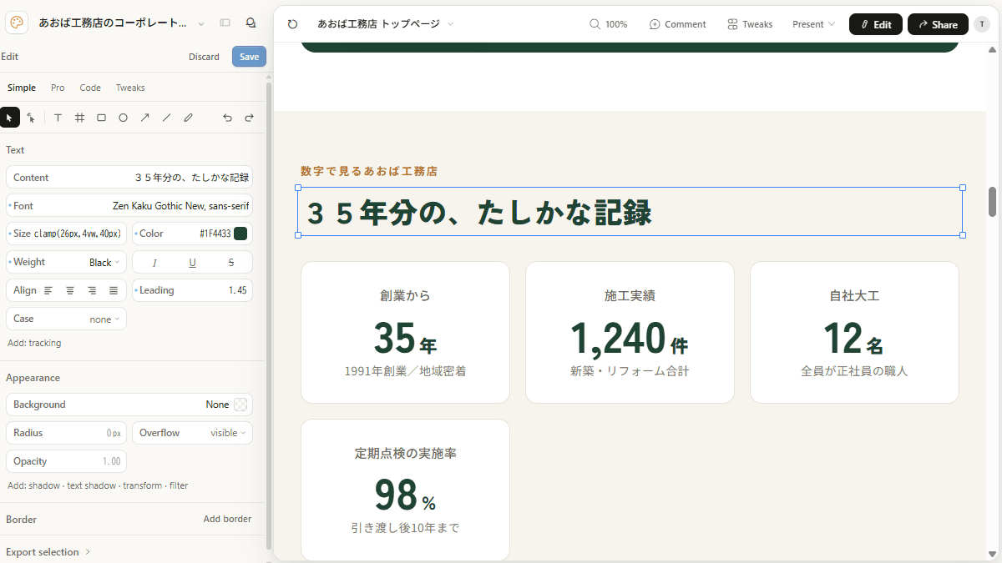Edit the Radius value field

[x=67, y=433]
